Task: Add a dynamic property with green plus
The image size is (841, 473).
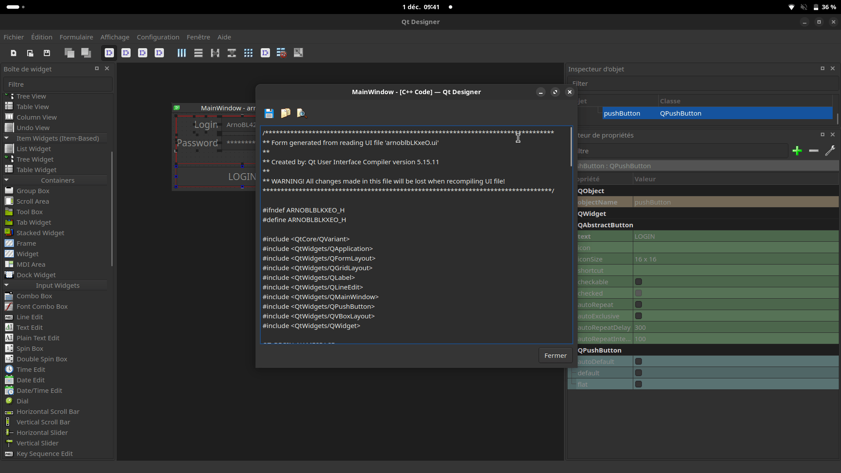Action: [797, 151]
